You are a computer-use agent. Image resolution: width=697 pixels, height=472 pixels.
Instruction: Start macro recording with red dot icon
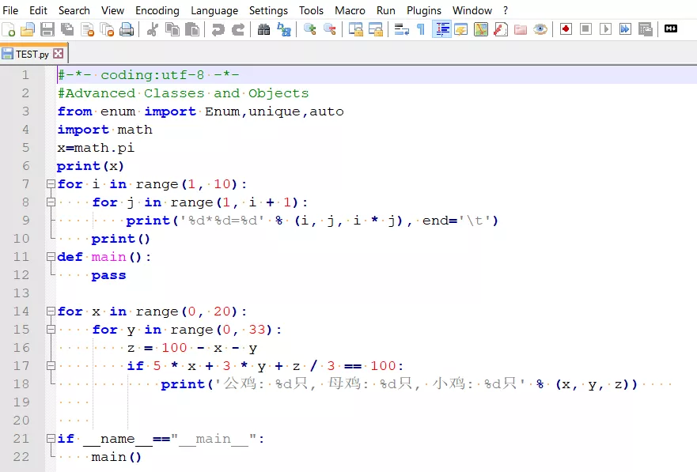[566, 29]
